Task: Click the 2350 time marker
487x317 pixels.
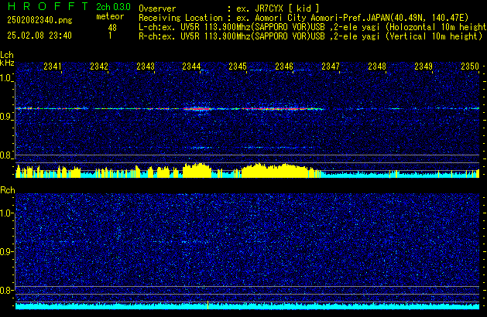Action: [x=470, y=66]
